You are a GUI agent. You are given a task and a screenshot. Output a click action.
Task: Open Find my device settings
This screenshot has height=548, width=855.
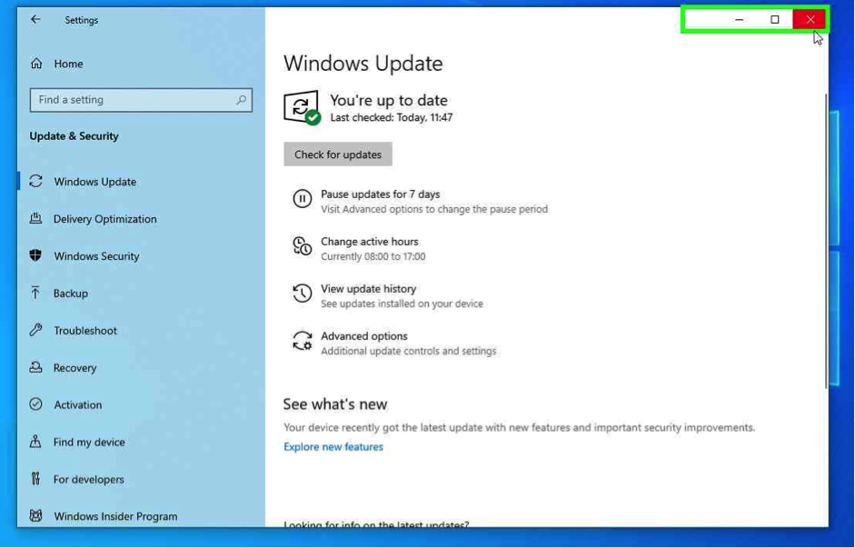click(x=89, y=443)
